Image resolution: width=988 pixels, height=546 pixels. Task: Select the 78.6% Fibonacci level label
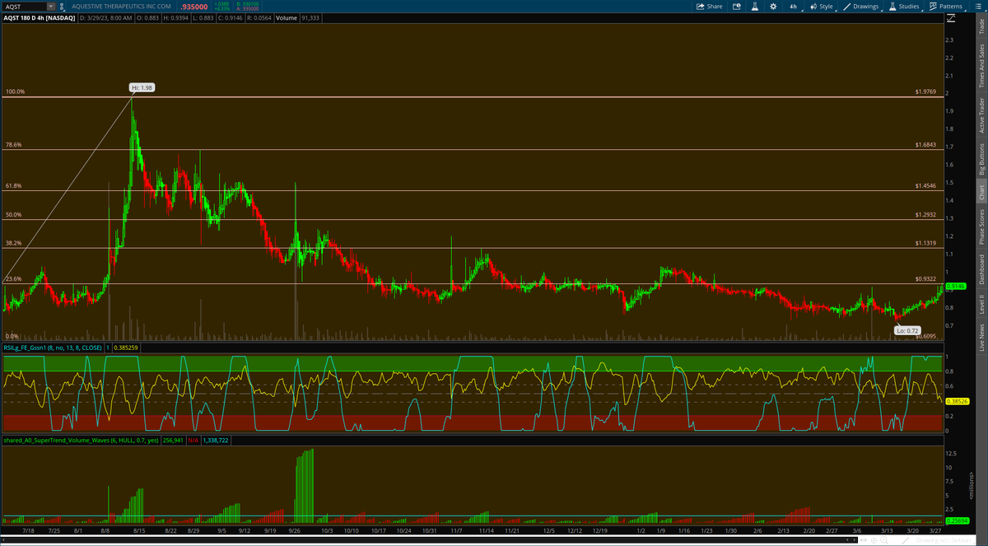[x=13, y=145]
